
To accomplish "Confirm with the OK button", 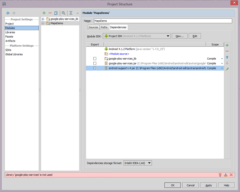I will point(173,185).
